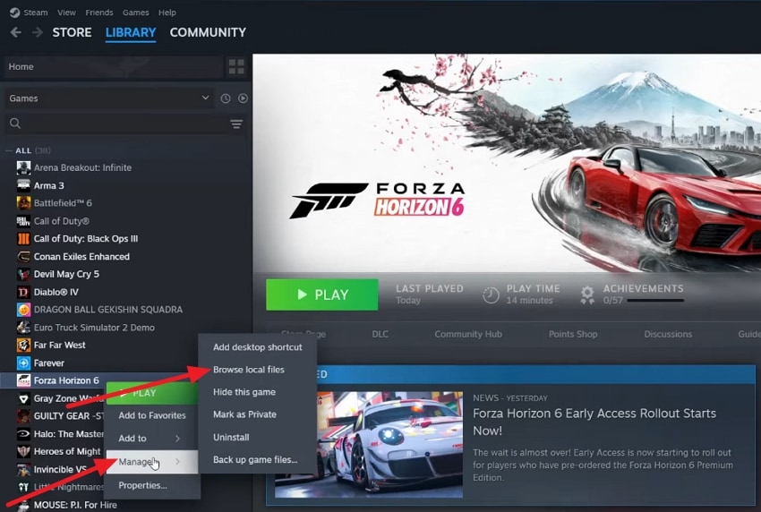Go forward with the right arrow
Image resolution: width=761 pixels, height=512 pixels.
pyautogui.click(x=38, y=32)
